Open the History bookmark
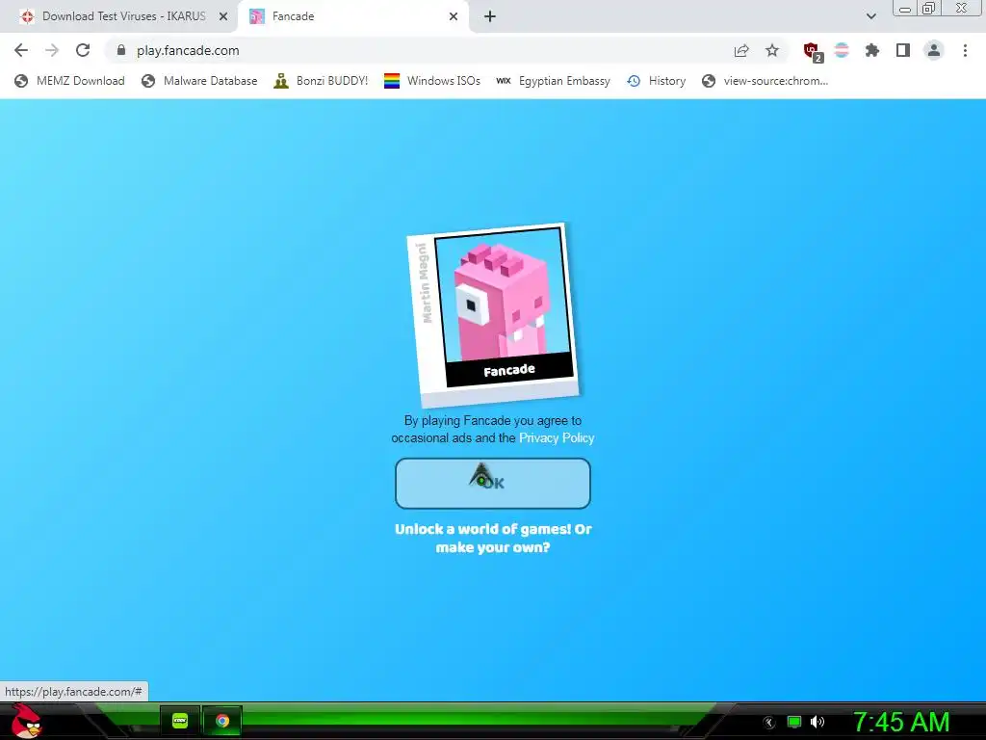Image resolution: width=986 pixels, height=740 pixels. [x=656, y=81]
